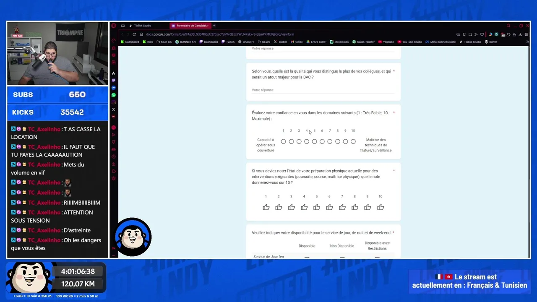537x302 pixels.
Task: Select radio 1 on the confiance scale
Action: click(283, 141)
